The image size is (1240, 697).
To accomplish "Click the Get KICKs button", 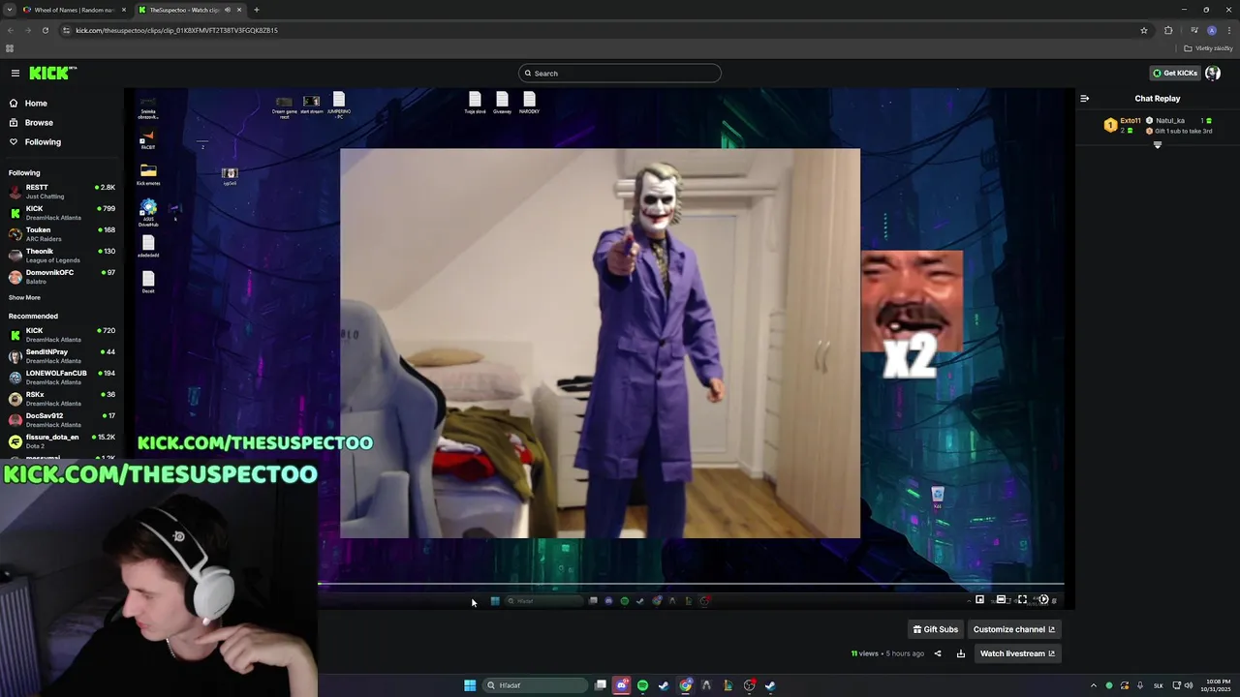I will tap(1174, 73).
